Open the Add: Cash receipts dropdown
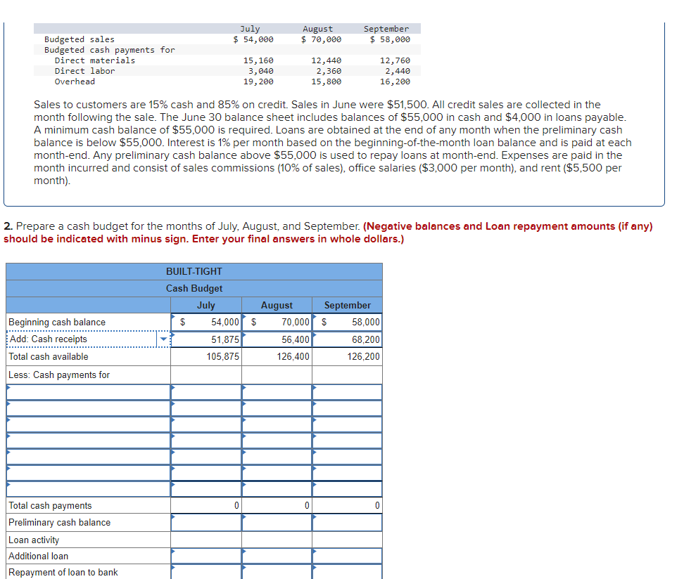 click(x=163, y=339)
